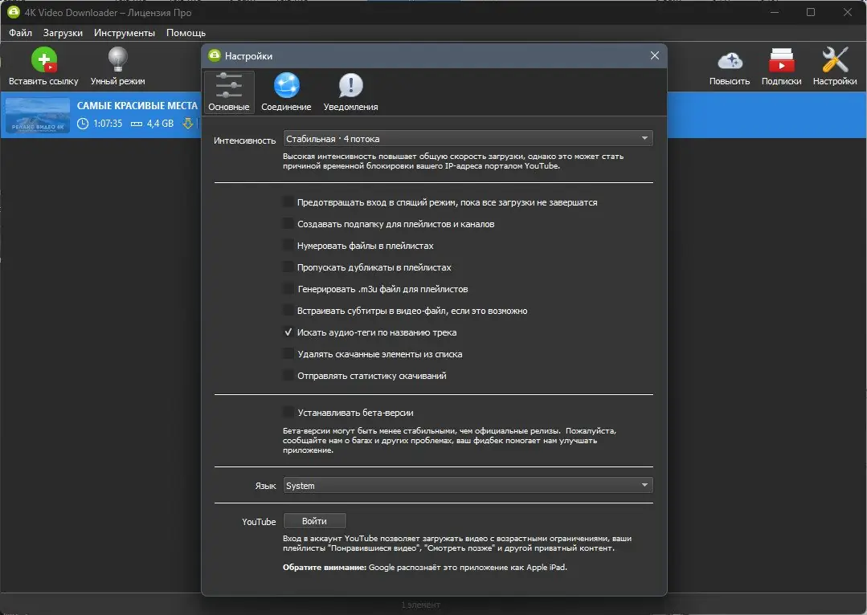The height and width of the screenshot is (615, 867).
Task: Click the 4,4 GB file size text
Action: (x=160, y=123)
